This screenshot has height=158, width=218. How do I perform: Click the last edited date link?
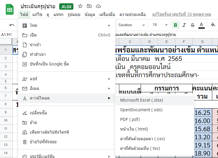181,14
